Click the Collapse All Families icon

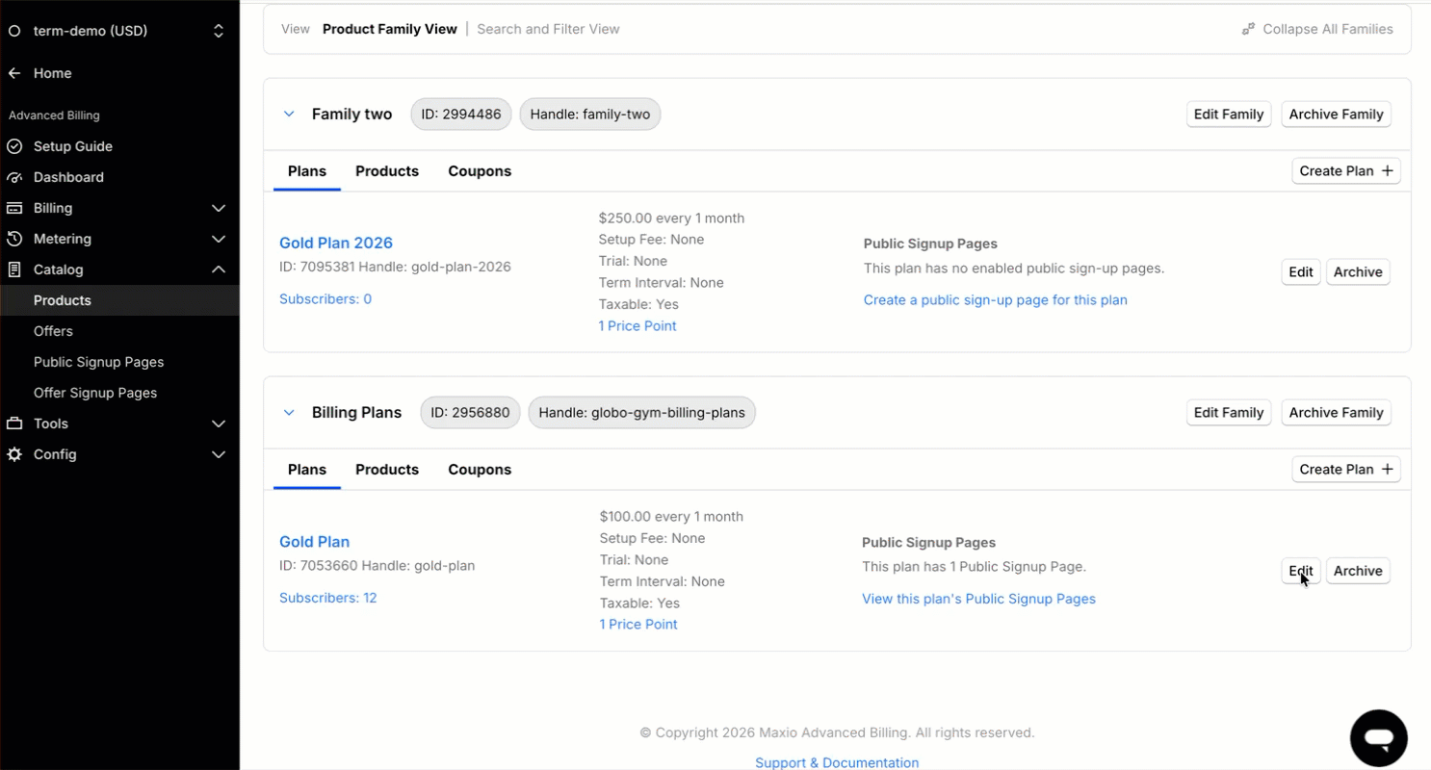tap(1248, 29)
